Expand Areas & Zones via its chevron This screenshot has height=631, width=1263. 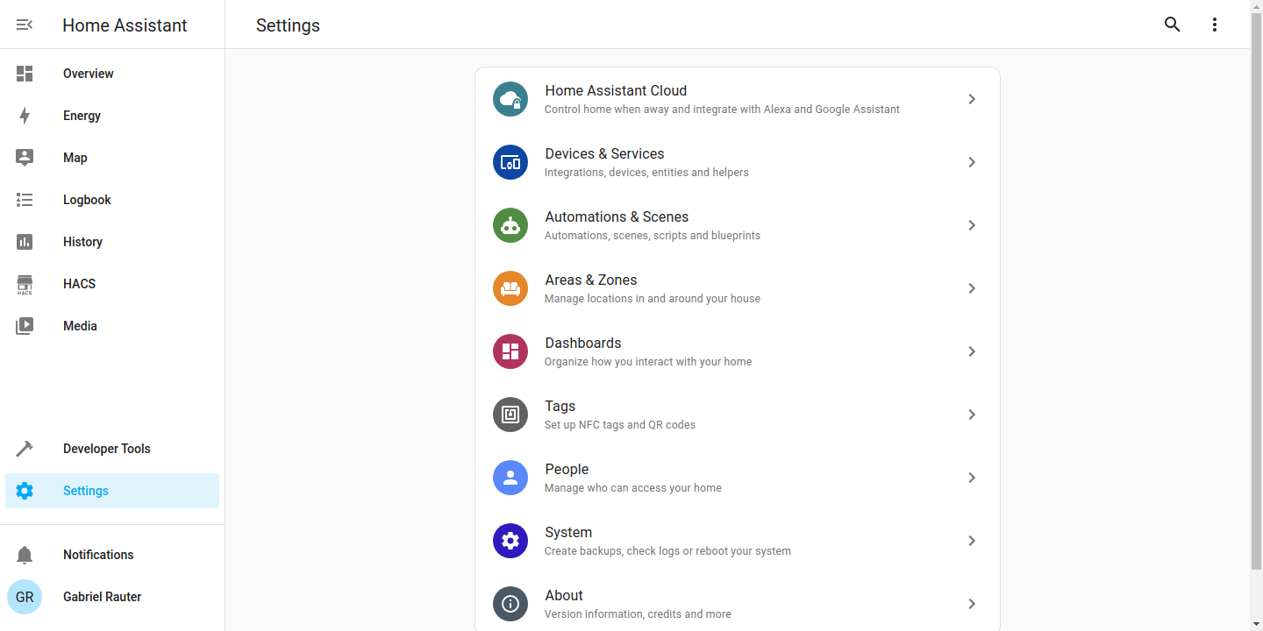pos(972,288)
